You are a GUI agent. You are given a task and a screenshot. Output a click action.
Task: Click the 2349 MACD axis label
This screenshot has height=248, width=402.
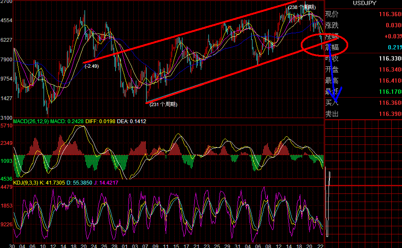[x=6, y=143]
